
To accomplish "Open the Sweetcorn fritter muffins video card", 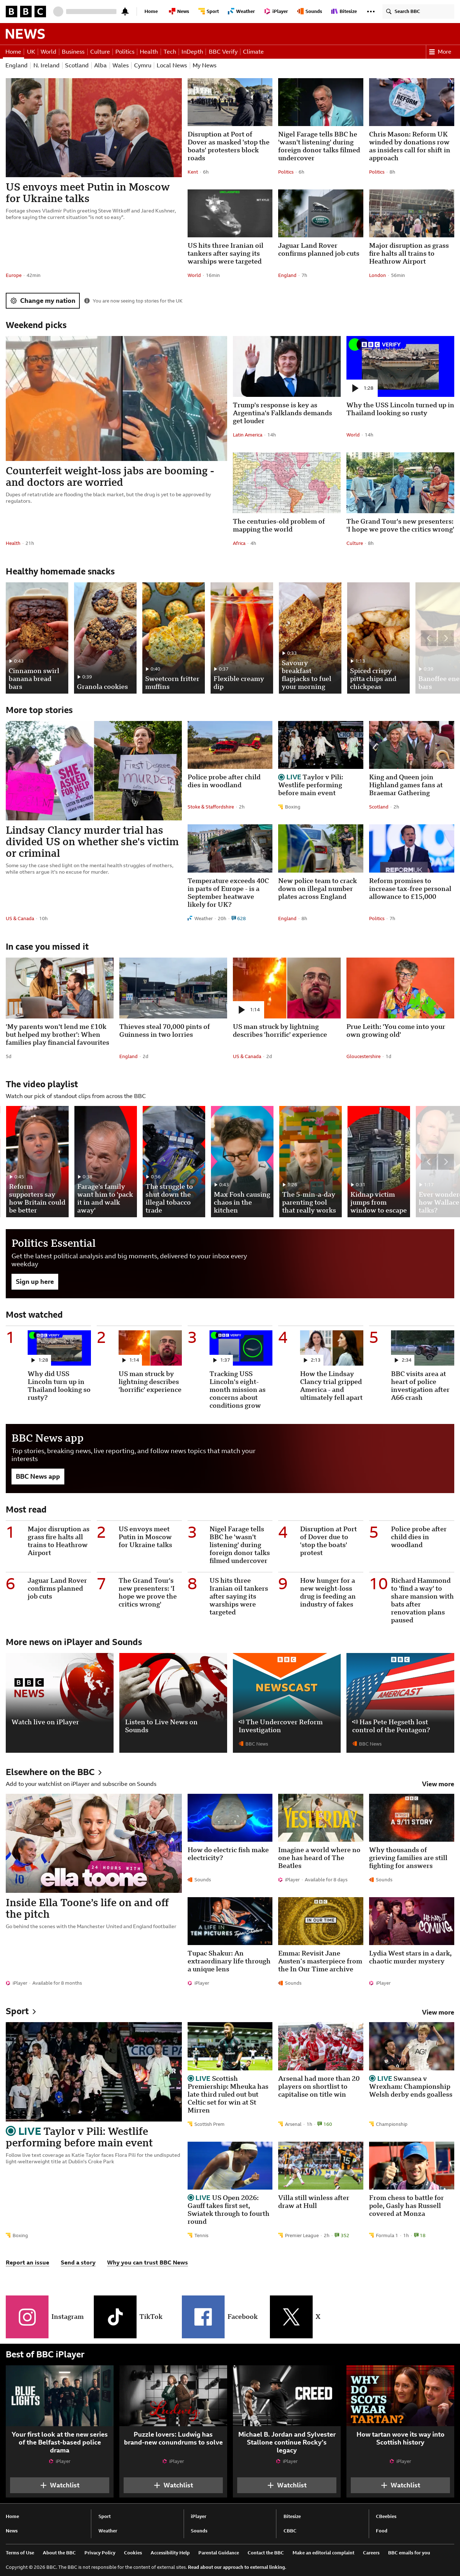I will click(x=174, y=639).
